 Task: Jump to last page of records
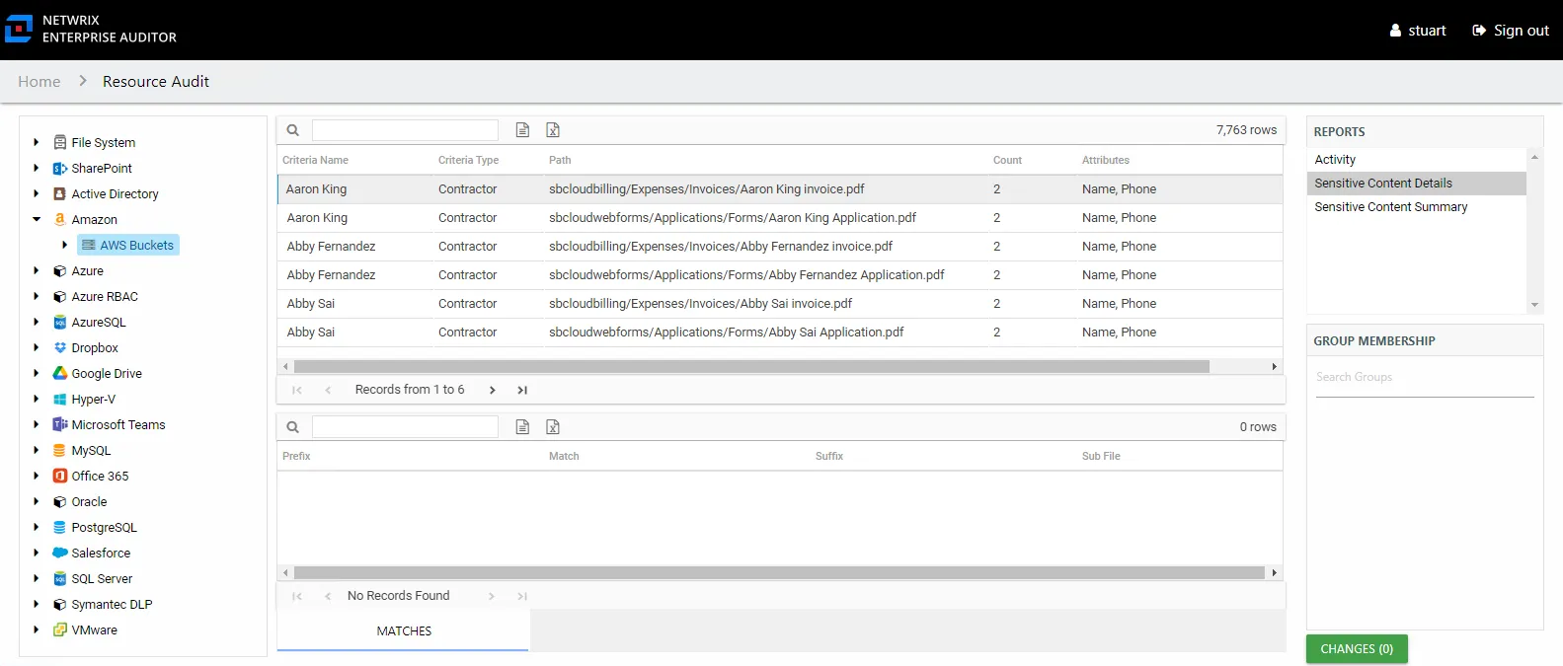pos(522,390)
